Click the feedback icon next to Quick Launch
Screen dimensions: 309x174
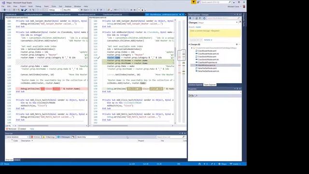point(198,2)
